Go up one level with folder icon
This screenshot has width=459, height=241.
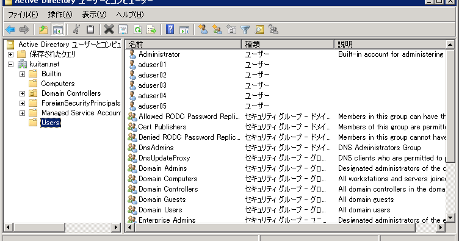tap(43, 29)
